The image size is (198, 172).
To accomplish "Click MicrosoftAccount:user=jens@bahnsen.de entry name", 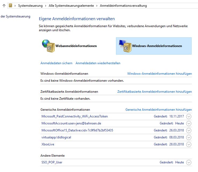I will [71, 123].
